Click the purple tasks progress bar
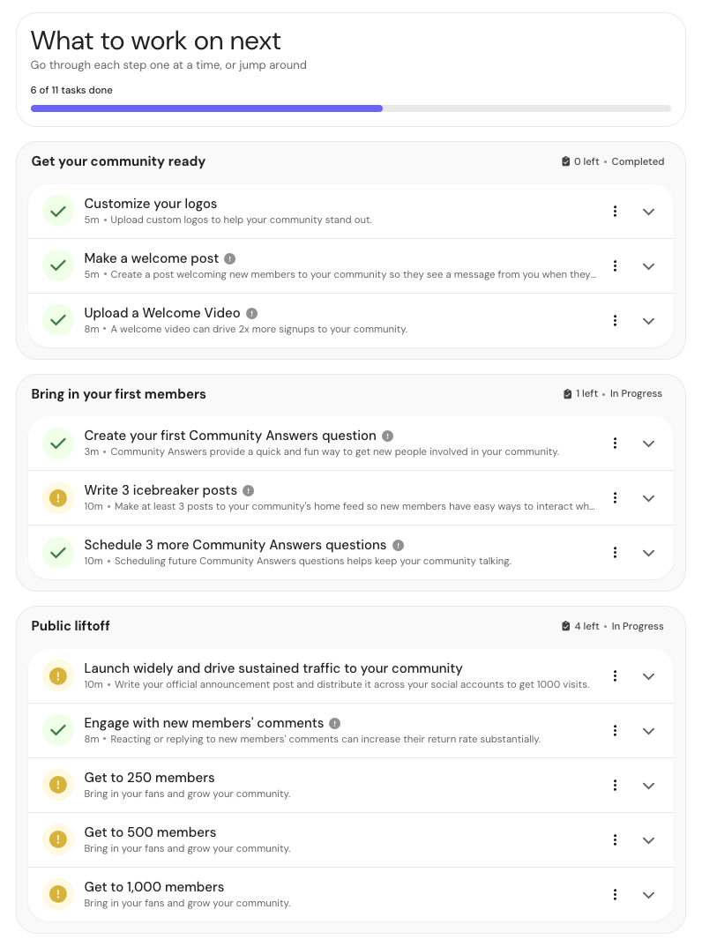The image size is (702, 947). click(x=206, y=108)
